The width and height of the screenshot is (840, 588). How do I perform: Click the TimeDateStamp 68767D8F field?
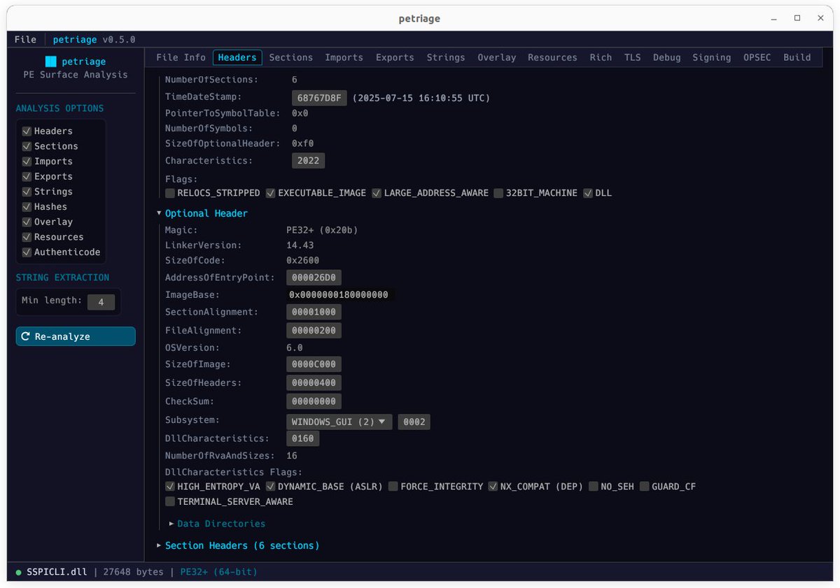coord(319,98)
